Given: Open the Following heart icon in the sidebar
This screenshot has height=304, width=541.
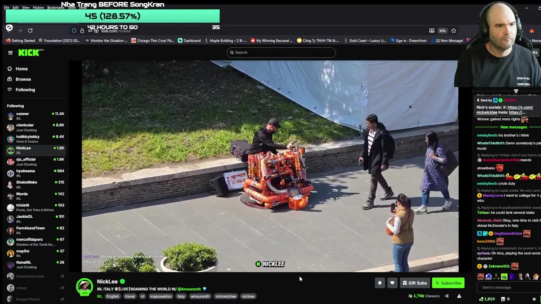Looking at the screenshot, I should (9, 90).
